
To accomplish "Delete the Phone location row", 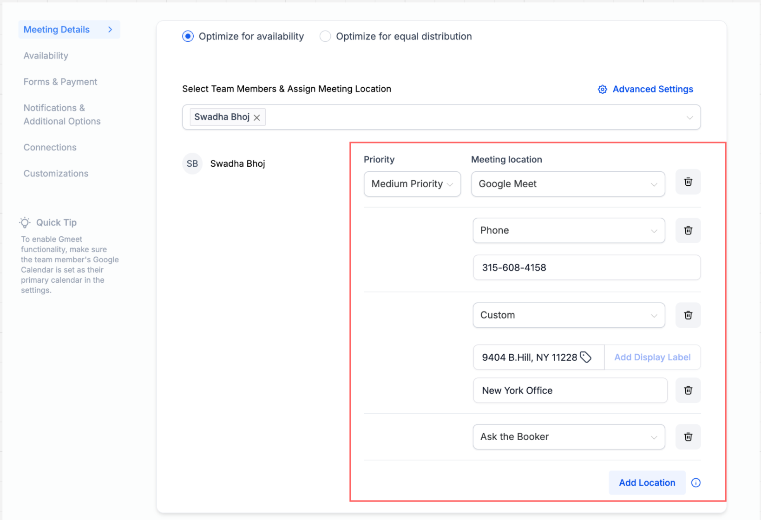I will click(688, 230).
